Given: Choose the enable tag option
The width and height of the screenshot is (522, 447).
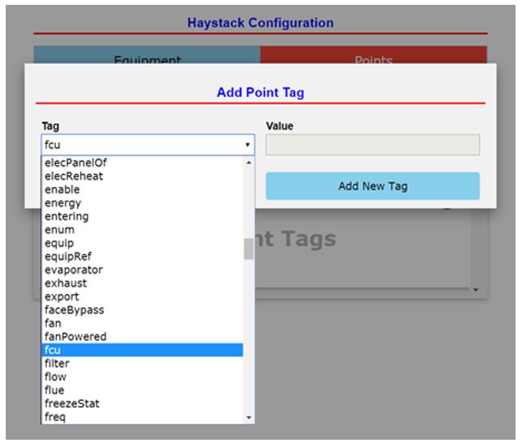Looking at the screenshot, I should pos(143,189).
